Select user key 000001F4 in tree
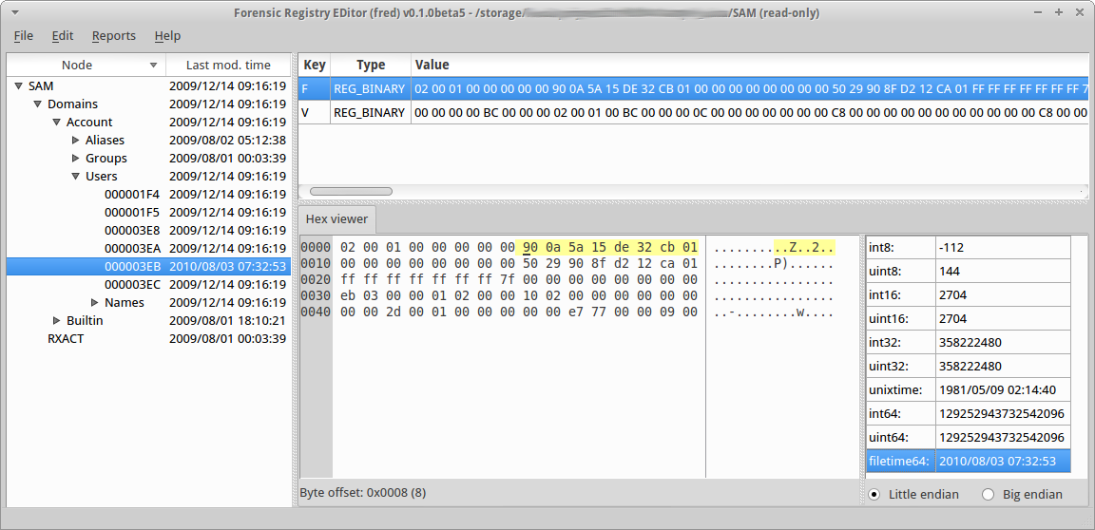Viewport: 1095px width, 530px height. click(131, 195)
